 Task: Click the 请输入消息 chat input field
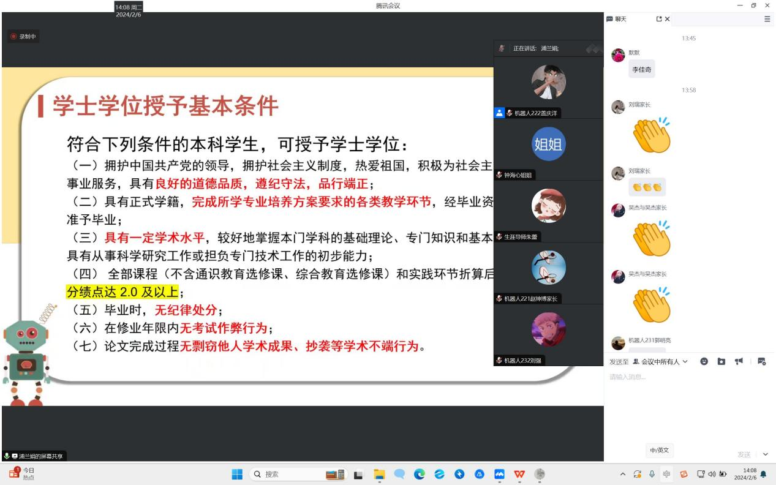pos(686,398)
